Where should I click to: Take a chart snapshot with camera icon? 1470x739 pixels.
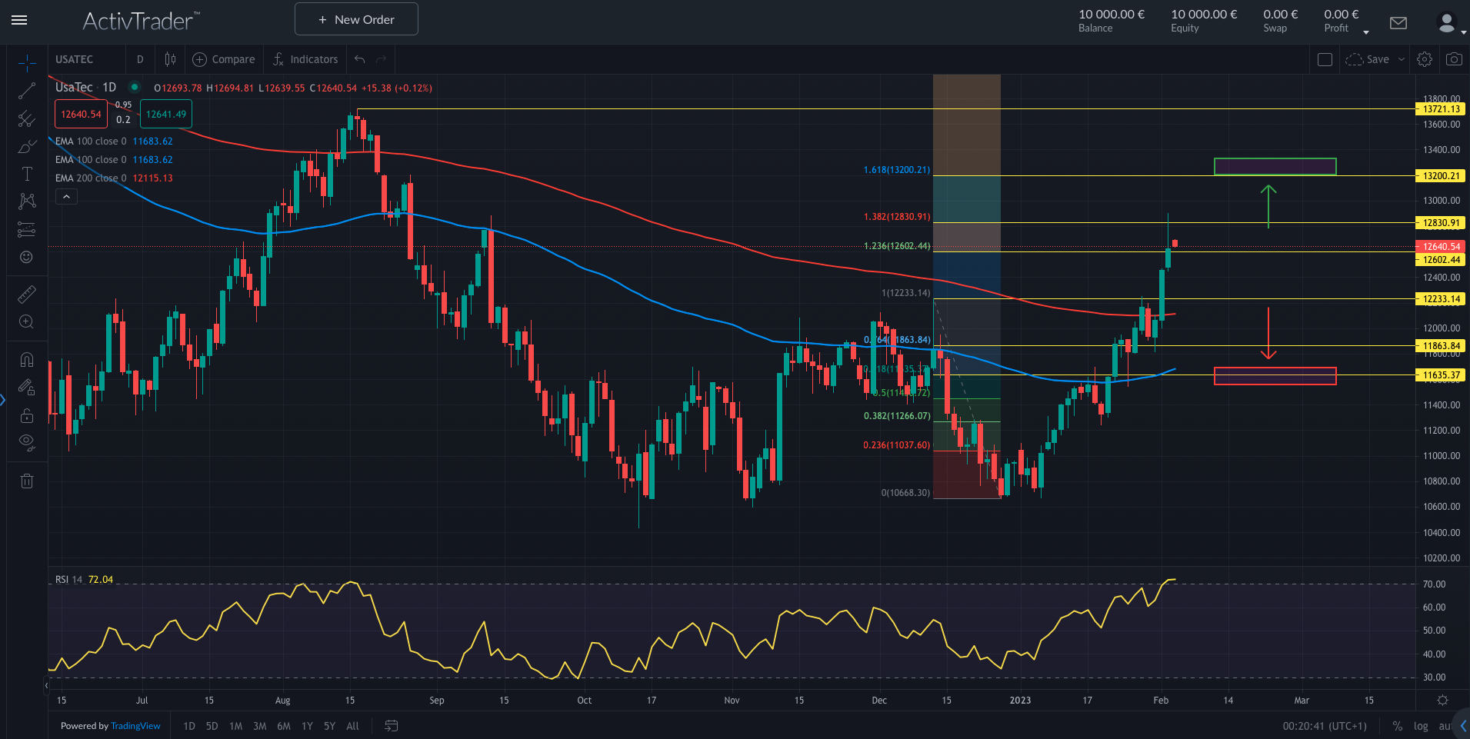1454,59
